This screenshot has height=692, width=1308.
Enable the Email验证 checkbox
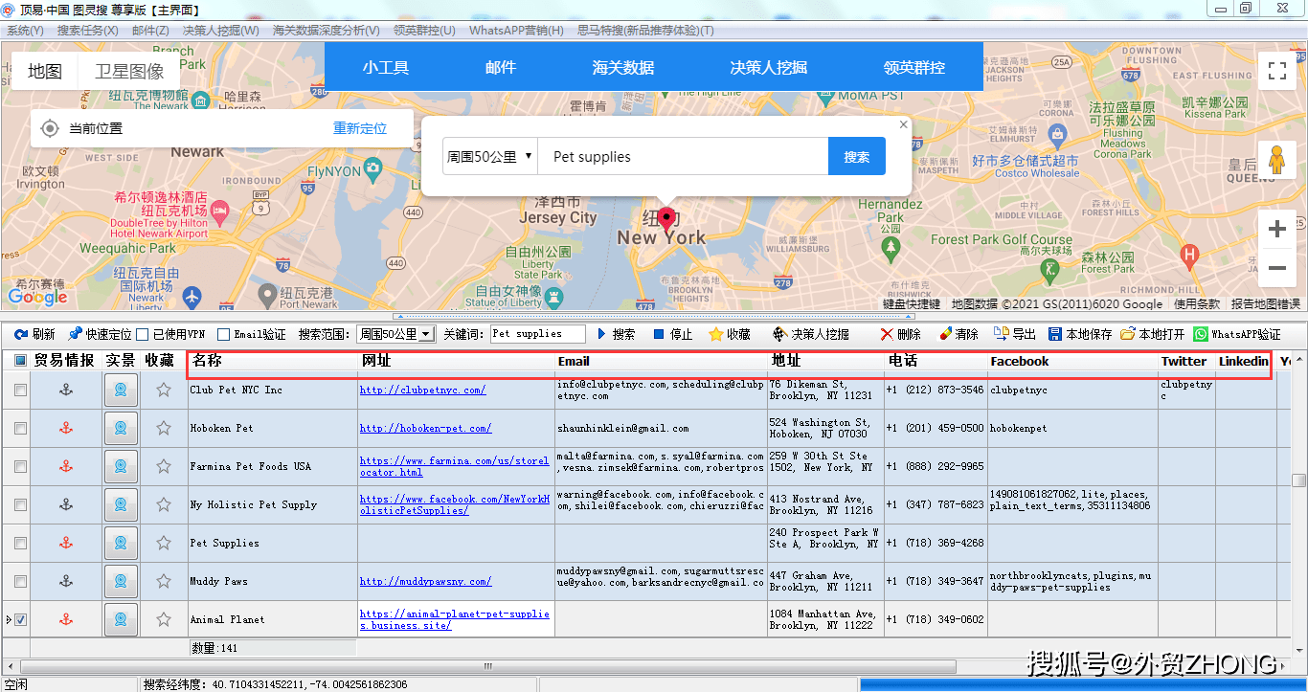coord(223,334)
